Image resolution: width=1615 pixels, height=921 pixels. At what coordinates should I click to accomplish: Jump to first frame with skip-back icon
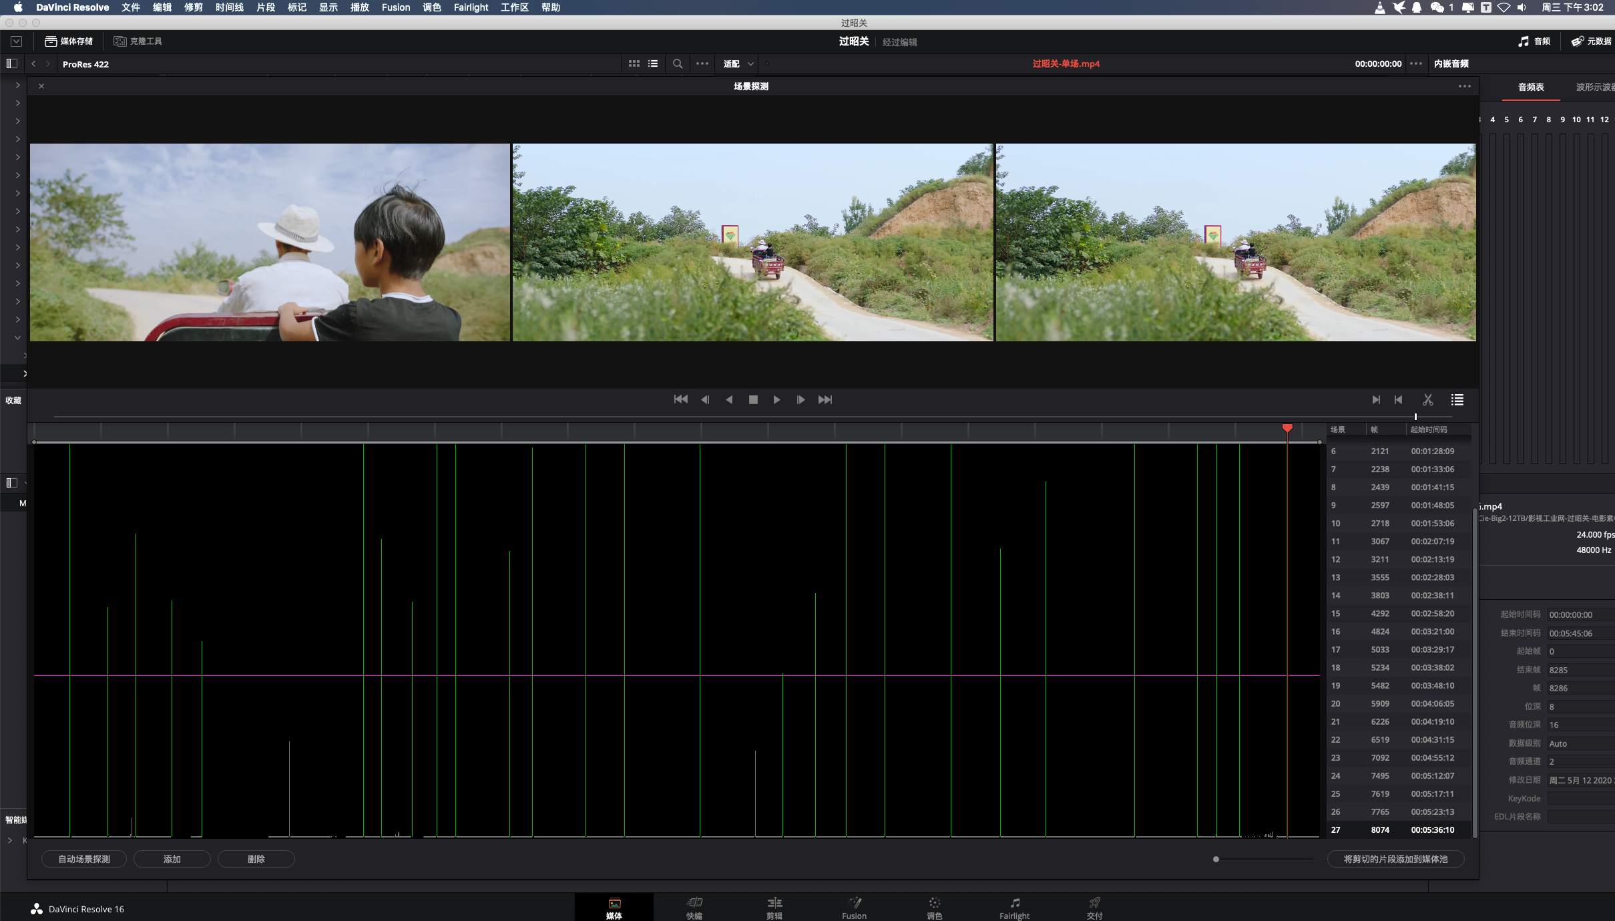tap(680, 399)
